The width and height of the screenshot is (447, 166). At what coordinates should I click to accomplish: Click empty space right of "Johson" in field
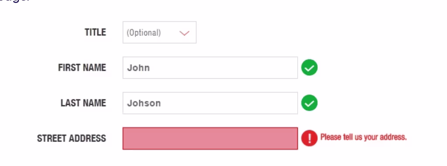[230, 103]
